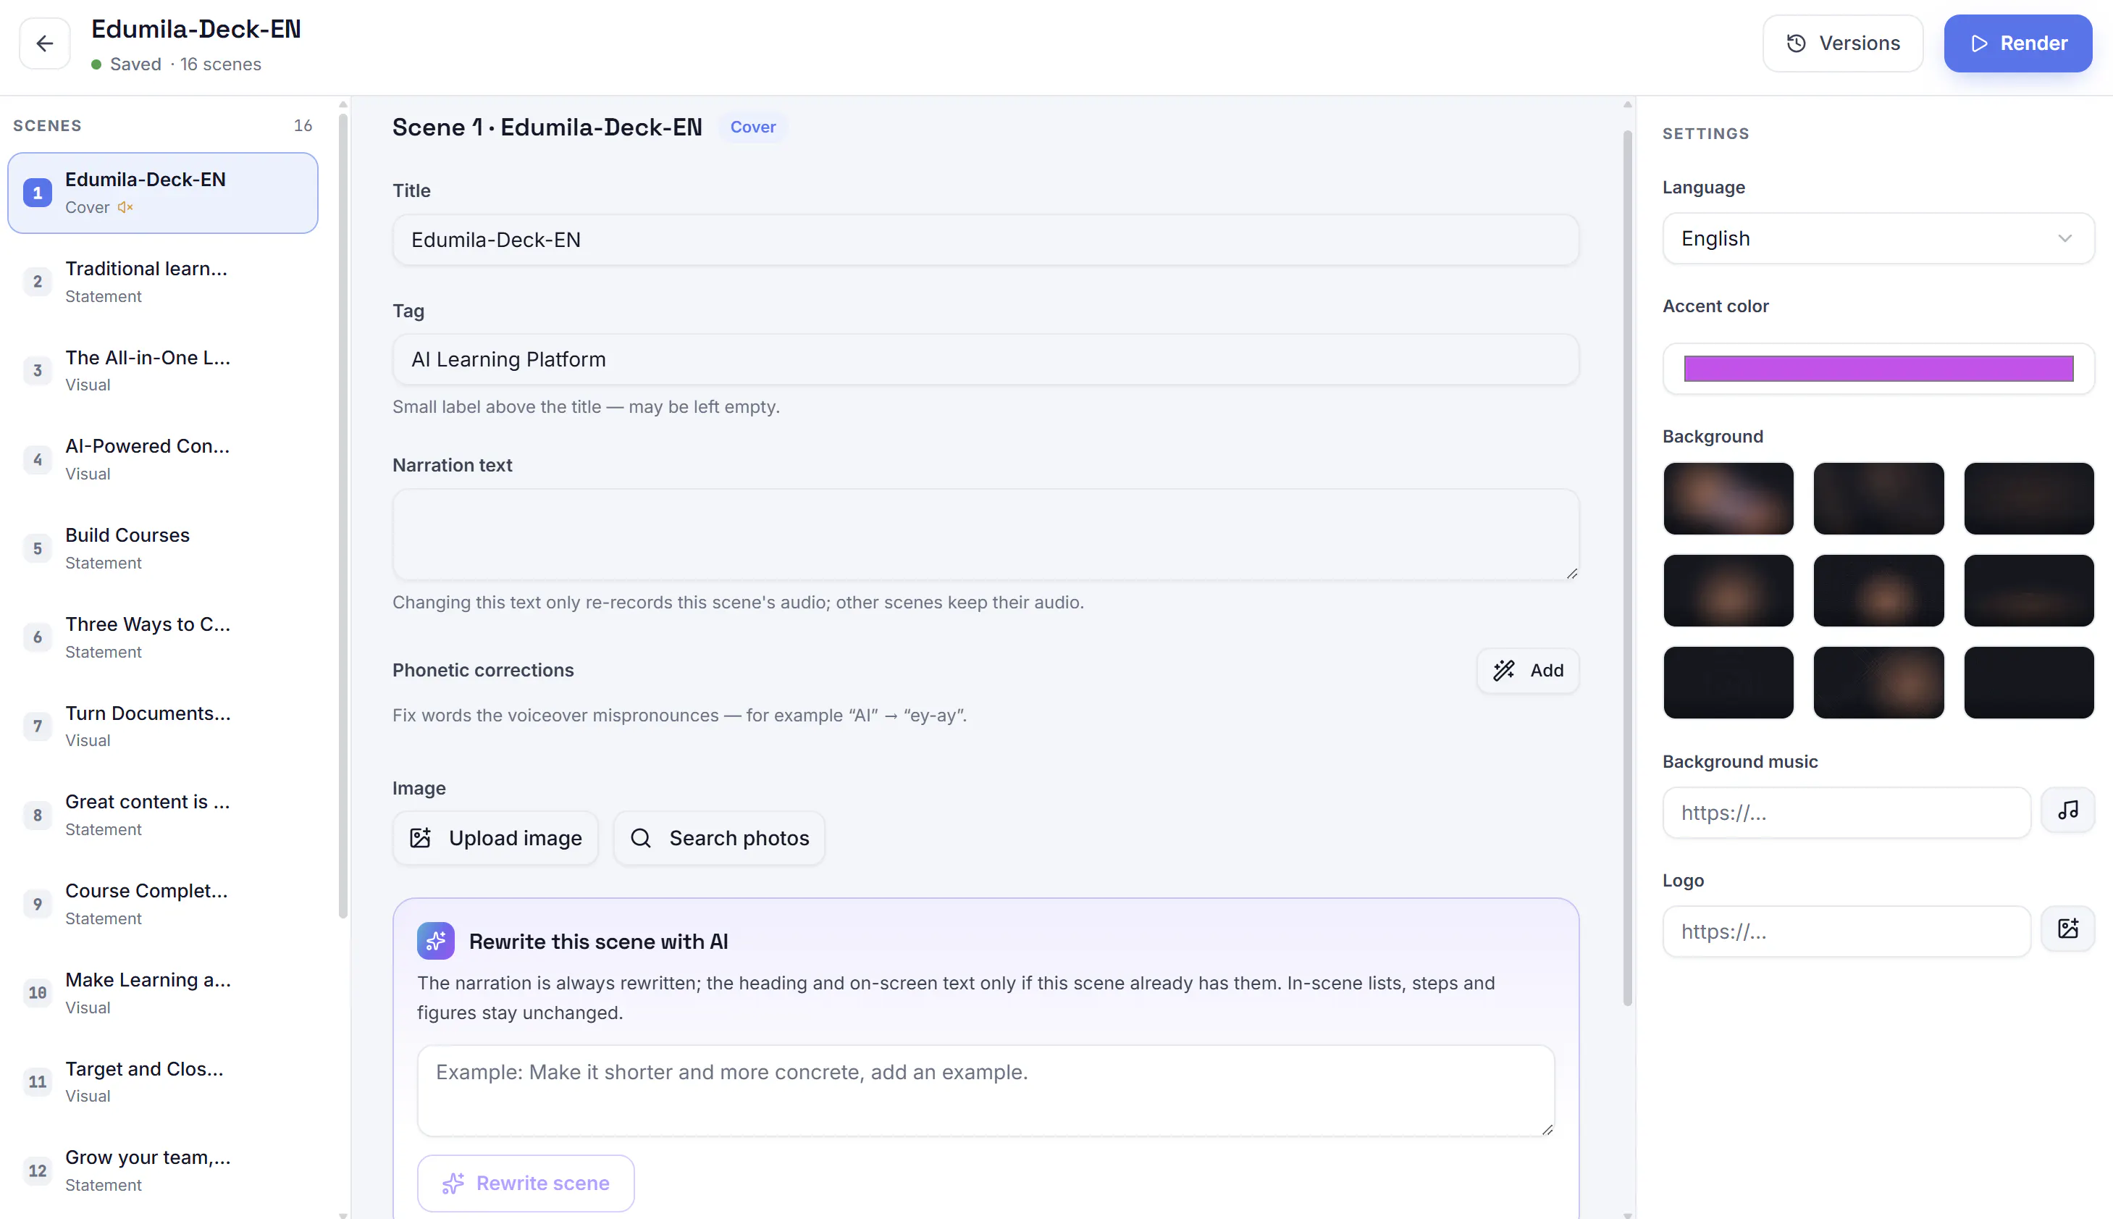Image resolution: width=2113 pixels, height=1219 pixels.
Task: Choose the last background in the top row
Action: coord(2028,499)
